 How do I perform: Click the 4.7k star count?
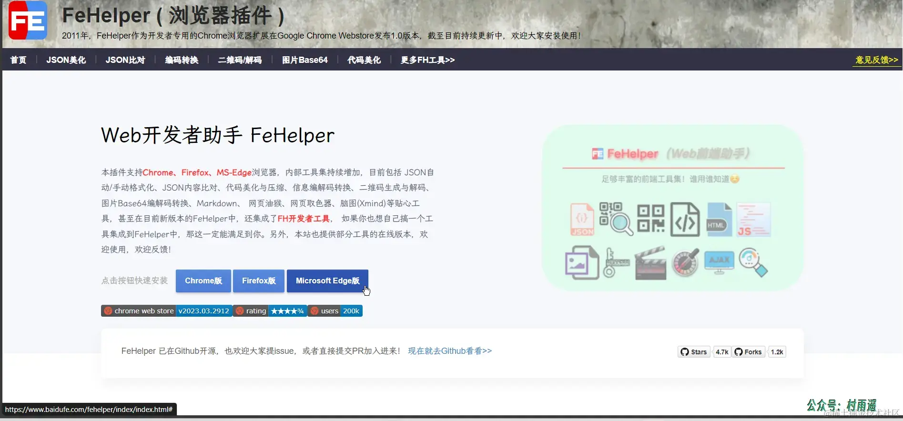(x=722, y=352)
